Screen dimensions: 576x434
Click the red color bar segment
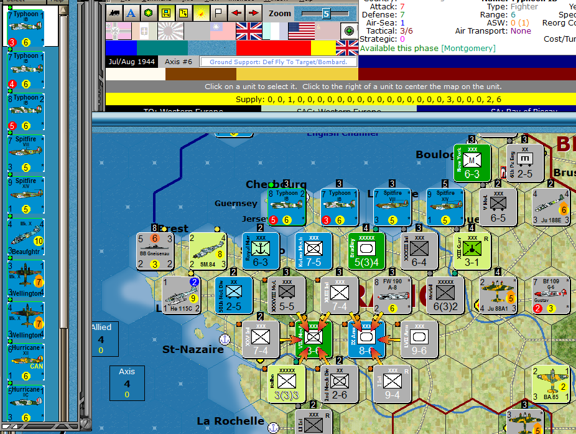[x=274, y=48]
